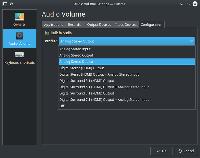This screenshot has width=200, height=158.
Task: Select Digital Surround 7.1 (HDMI) Output
Action: click(127, 93)
